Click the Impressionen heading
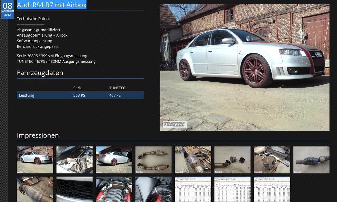 pos(38,135)
